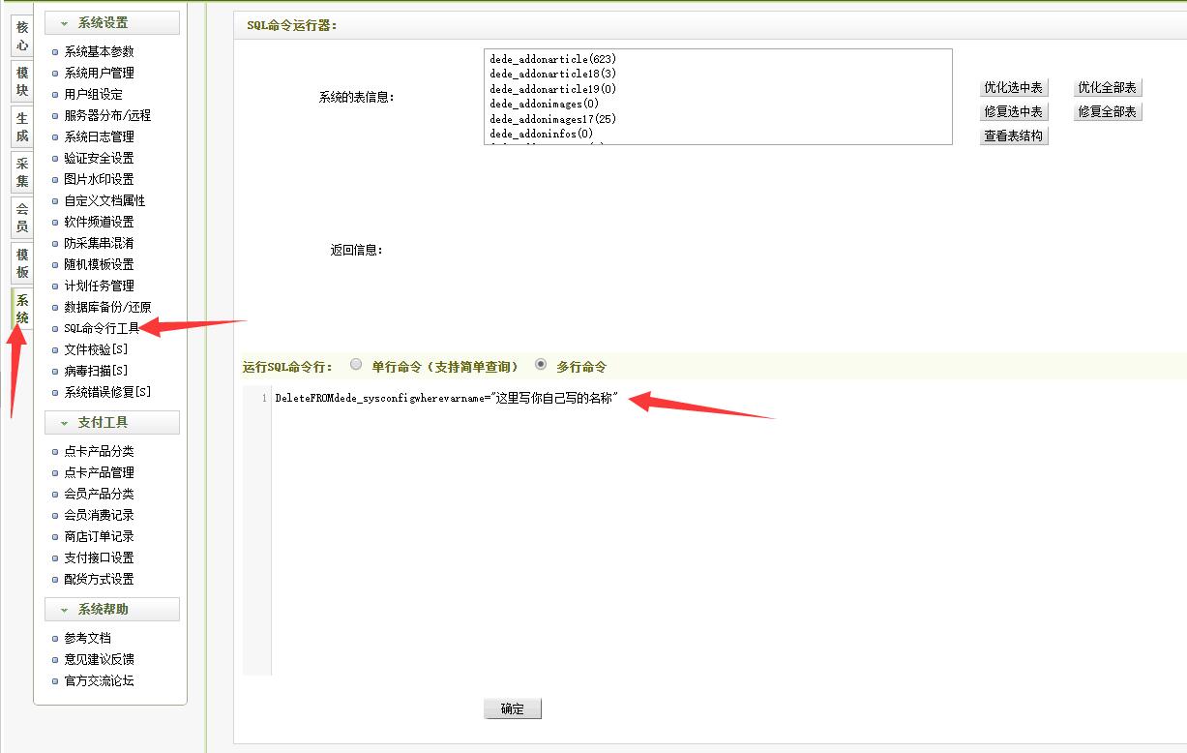Screen dimensions: 1187x753
Task: Open SQL命令行工具 in the sidebar
Action: point(102,328)
